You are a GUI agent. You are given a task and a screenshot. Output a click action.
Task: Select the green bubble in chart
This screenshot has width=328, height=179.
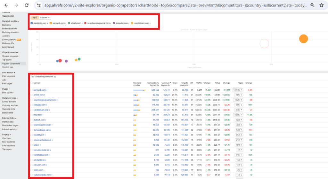79,59
